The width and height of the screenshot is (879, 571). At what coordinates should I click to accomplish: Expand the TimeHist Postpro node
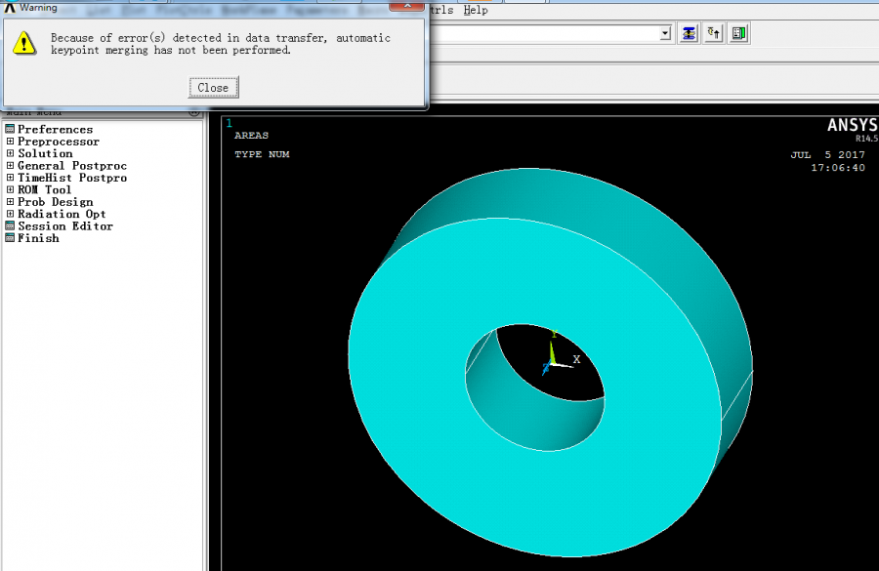point(11,178)
